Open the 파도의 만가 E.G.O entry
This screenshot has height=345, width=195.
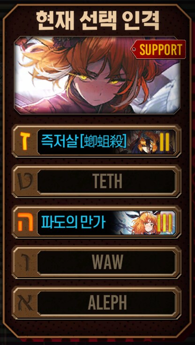tap(107, 223)
